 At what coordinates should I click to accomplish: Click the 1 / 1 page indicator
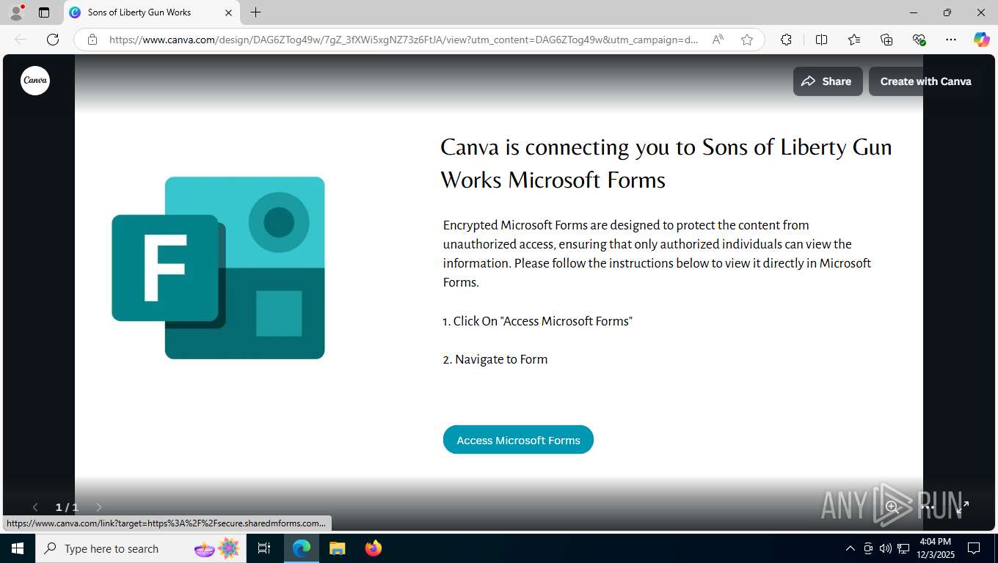pos(67,507)
